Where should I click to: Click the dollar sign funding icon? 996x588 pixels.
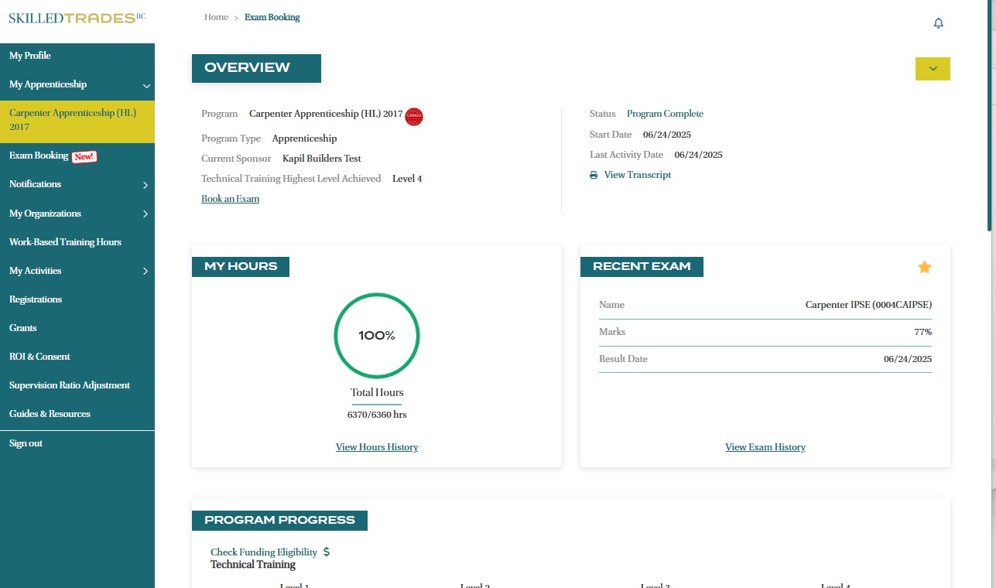[x=327, y=552]
